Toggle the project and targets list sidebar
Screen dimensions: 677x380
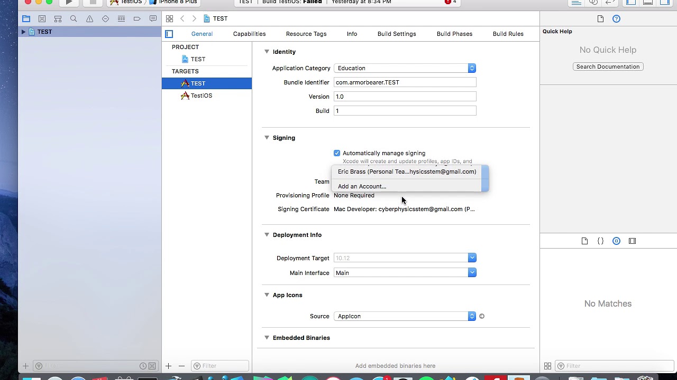(169, 34)
